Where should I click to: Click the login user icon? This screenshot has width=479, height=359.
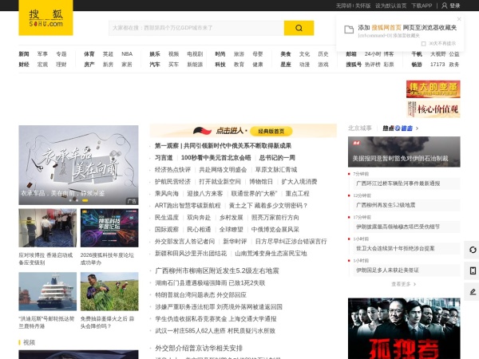click(x=445, y=6)
